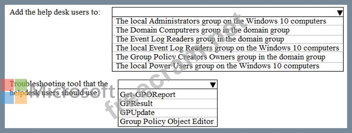This screenshot has width=352, height=133.
Task: Choose the Domain Computrers group option
Action: click(228, 30)
